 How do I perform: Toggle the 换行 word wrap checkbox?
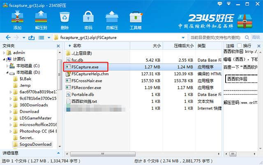239,45
